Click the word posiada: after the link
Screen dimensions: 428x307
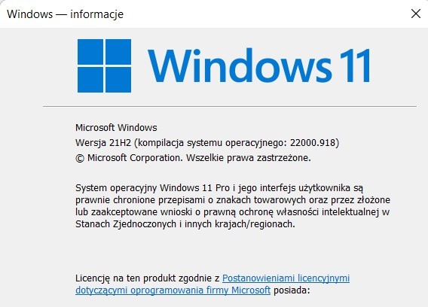pos(292,290)
